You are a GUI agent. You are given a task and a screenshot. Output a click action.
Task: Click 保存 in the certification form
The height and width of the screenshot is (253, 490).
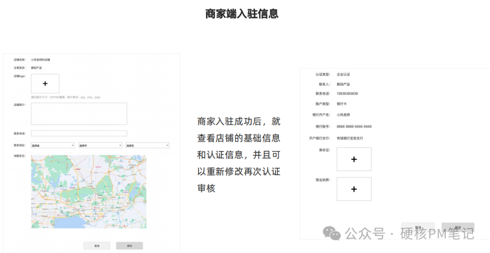coord(458,227)
